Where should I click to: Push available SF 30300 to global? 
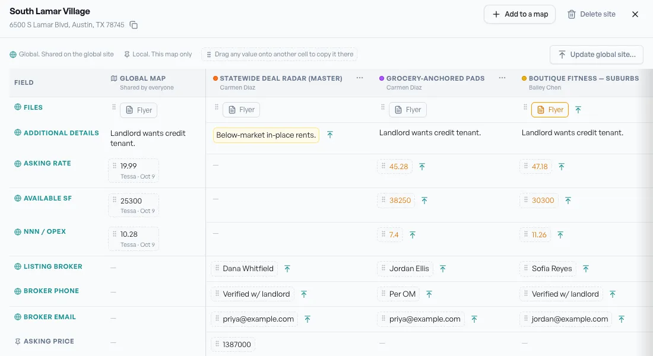coord(568,201)
